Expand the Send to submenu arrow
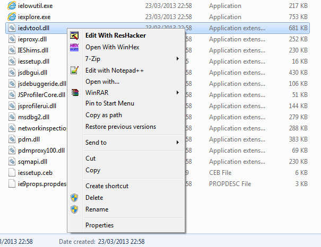The height and width of the screenshot is (247, 321). 178,142
